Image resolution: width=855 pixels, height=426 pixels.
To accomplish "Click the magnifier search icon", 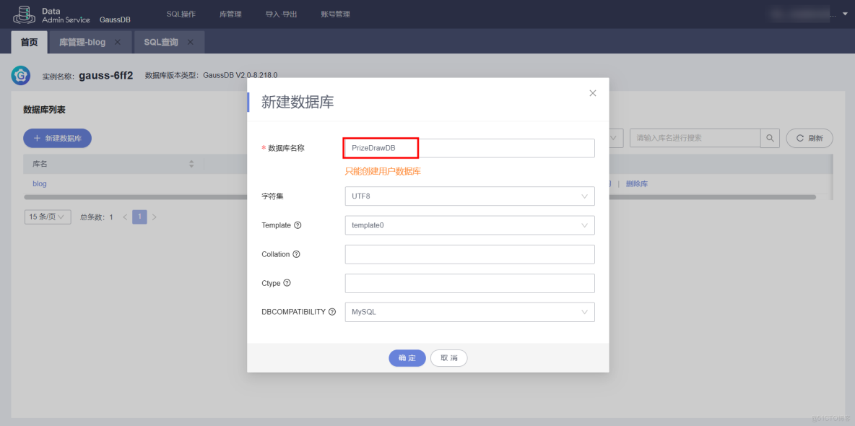I will click(x=770, y=138).
